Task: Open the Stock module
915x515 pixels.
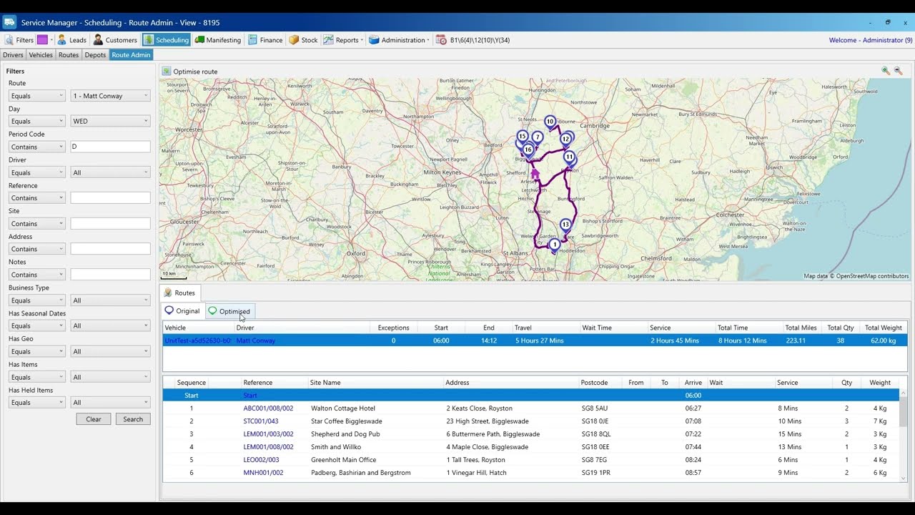Action: click(304, 40)
